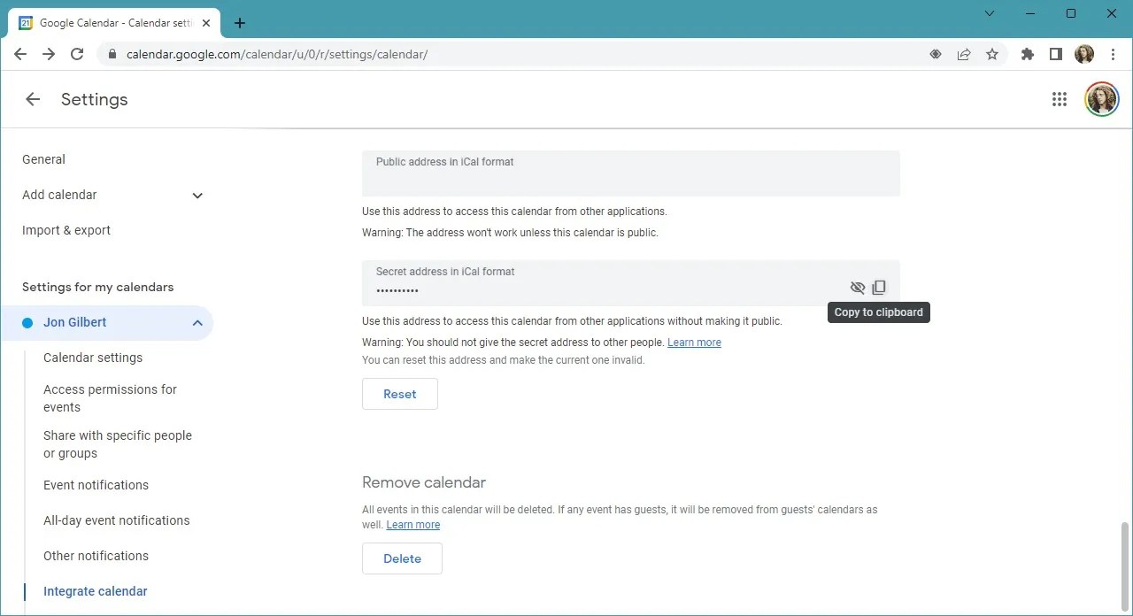Reload the page
The width and height of the screenshot is (1133, 616).
click(77, 54)
